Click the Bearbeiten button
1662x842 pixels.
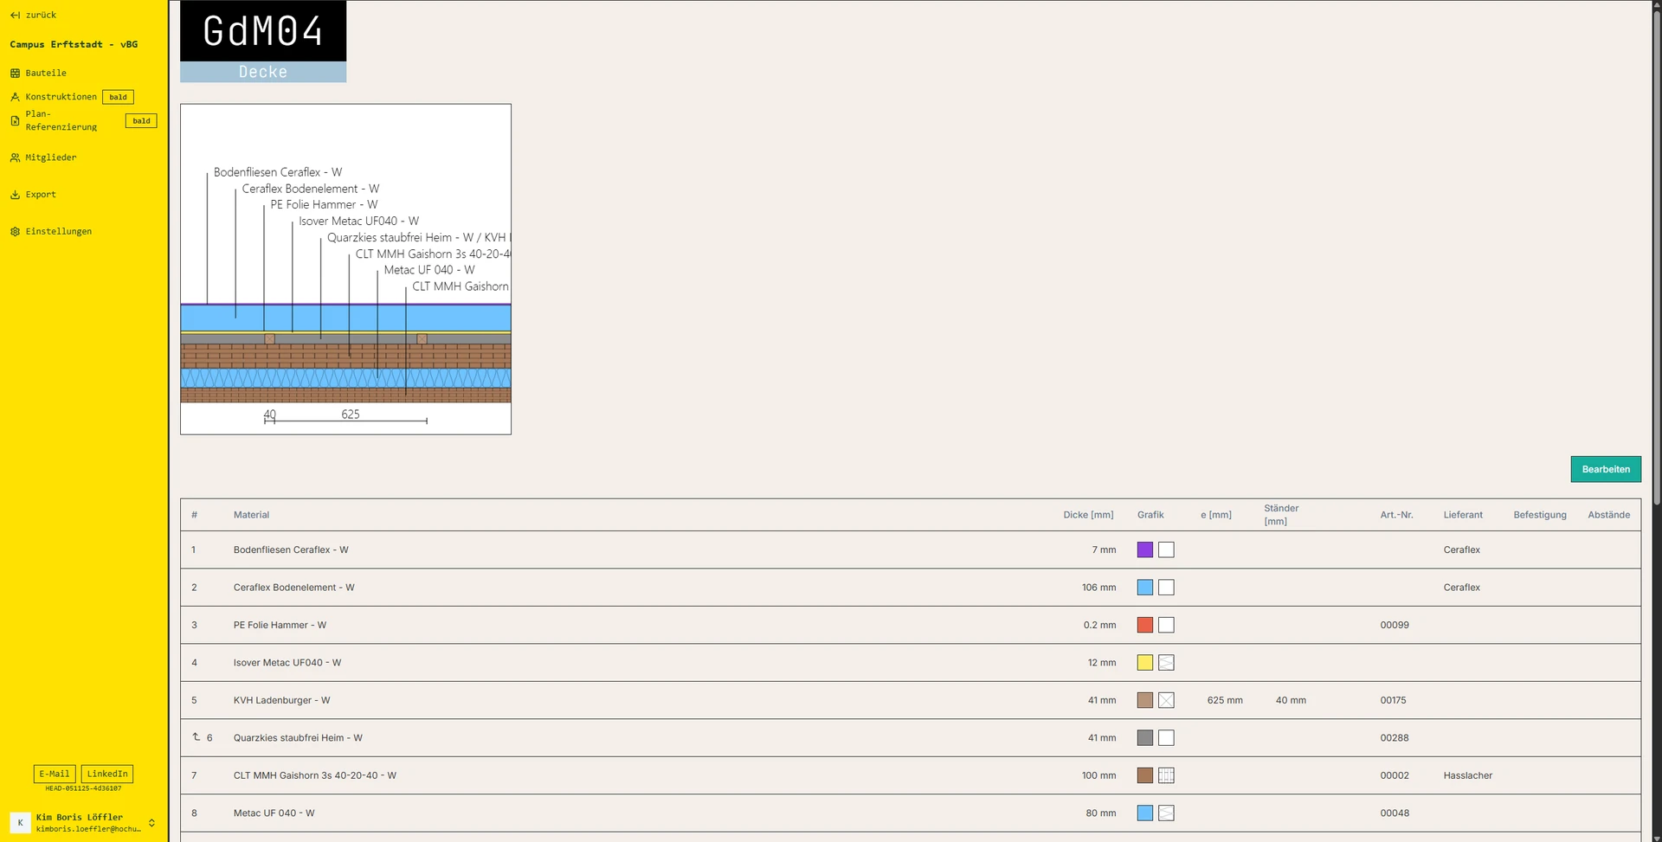point(1605,469)
